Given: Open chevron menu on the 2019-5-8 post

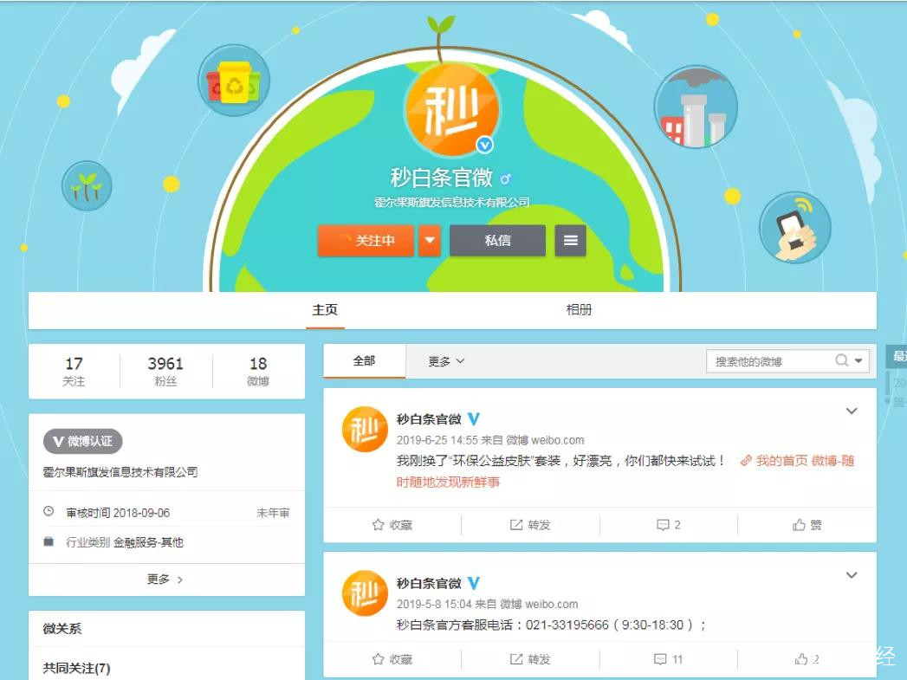Looking at the screenshot, I should pos(852,575).
